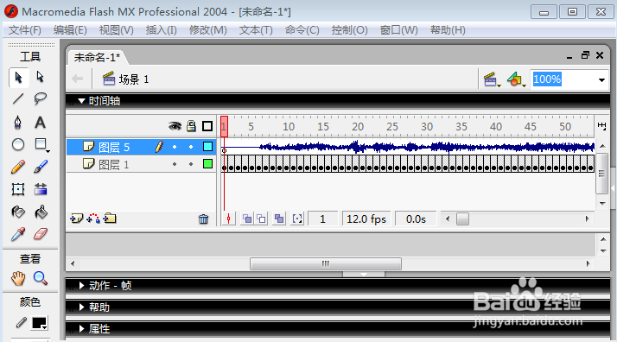Open the 窗口(W) menu
This screenshot has width=617, height=342.
[398, 30]
